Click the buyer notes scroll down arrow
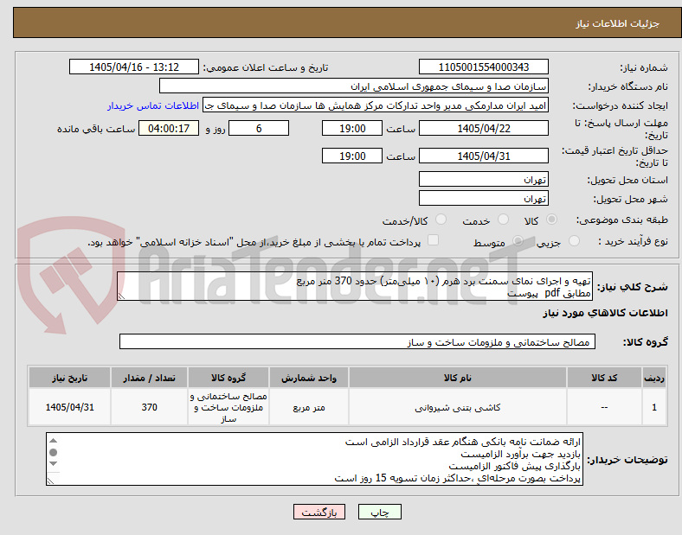 click(x=54, y=464)
